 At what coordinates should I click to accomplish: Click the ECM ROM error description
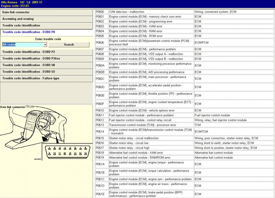tap(151, 36)
